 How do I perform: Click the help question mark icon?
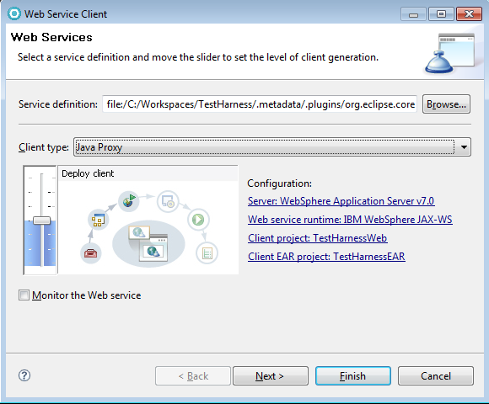click(x=24, y=375)
